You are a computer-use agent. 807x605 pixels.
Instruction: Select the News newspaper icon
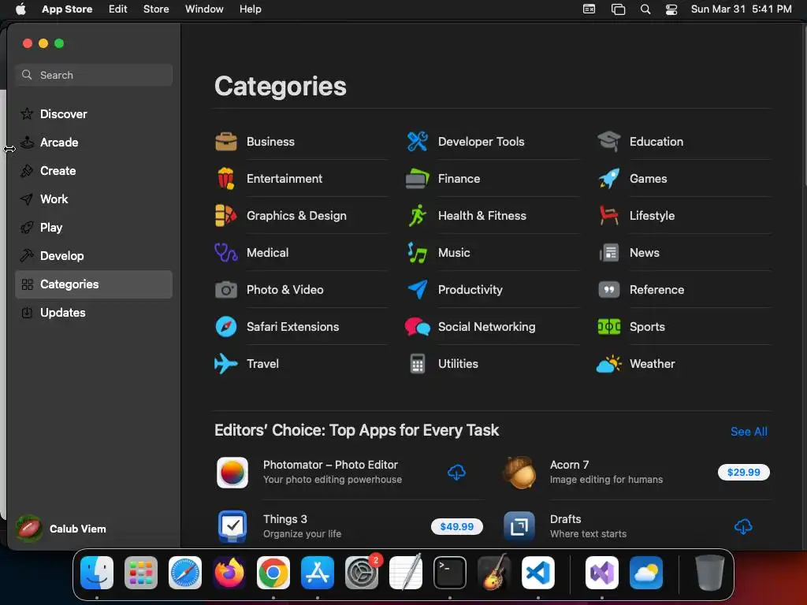click(x=609, y=253)
